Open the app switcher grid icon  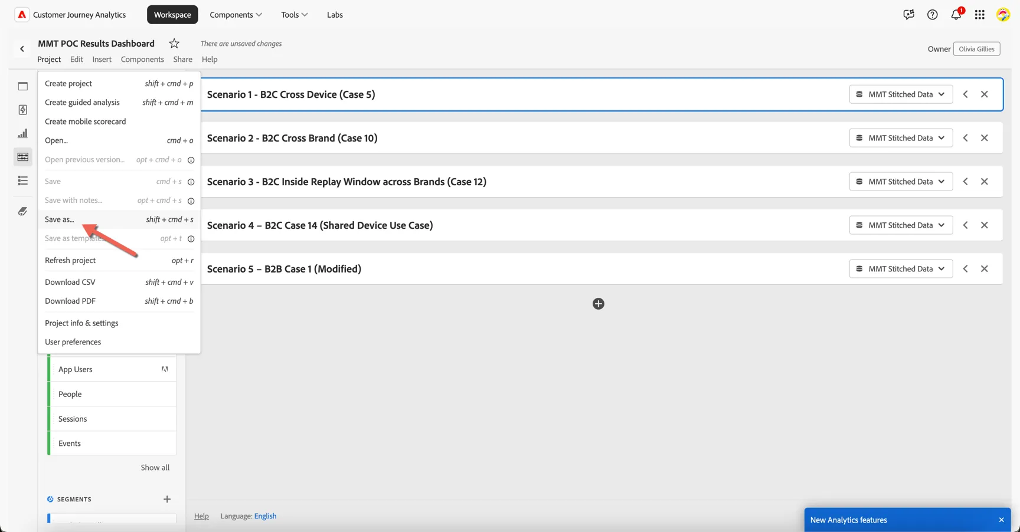pyautogui.click(x=980, y=15)
